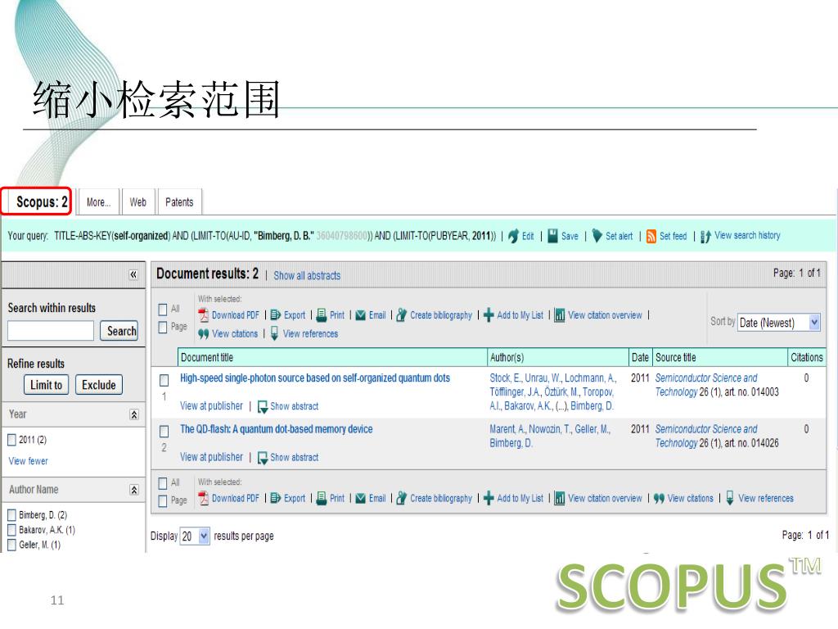Open the Web tab
Viewport: 838px width, 629px height.
click(x=137, y=202)
